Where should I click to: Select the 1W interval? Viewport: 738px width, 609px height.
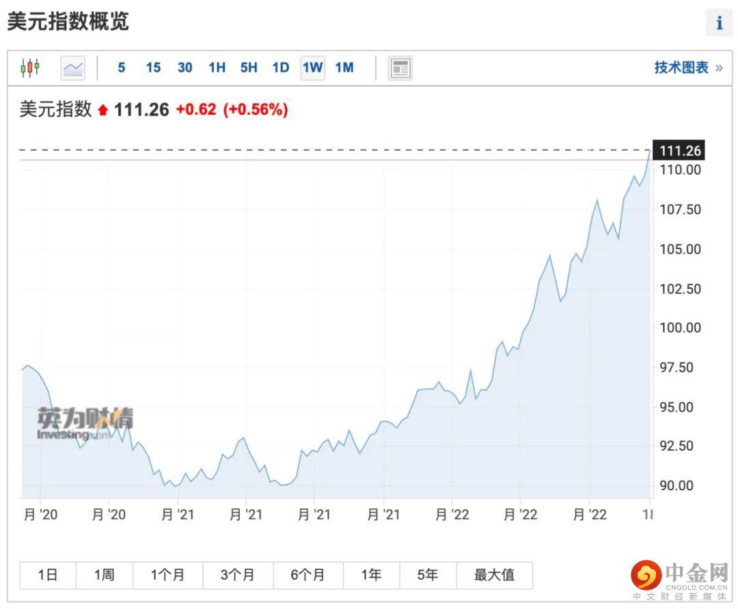[x=312, y=68]
